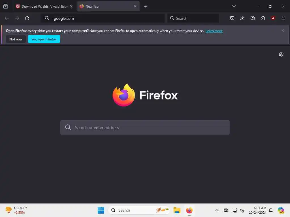Click the display network tray icon
The image size is (290, 217).
click(235, 210)
